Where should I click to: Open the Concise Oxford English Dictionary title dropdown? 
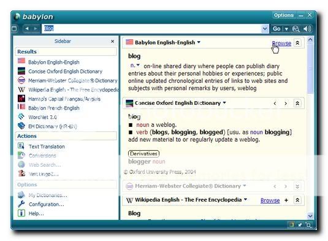point(224,103)
